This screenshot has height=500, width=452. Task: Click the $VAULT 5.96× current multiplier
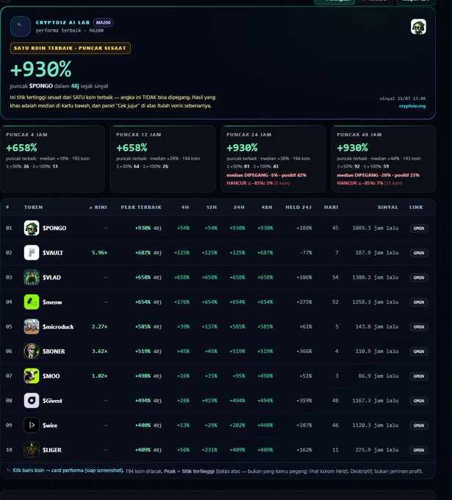click(x=99, y=252)
